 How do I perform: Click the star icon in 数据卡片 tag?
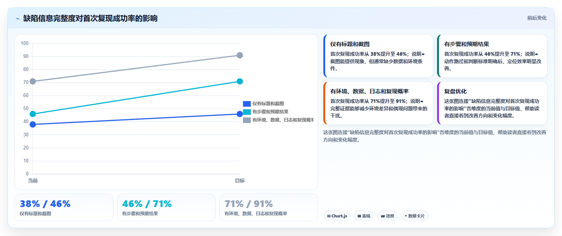[406, 216]
